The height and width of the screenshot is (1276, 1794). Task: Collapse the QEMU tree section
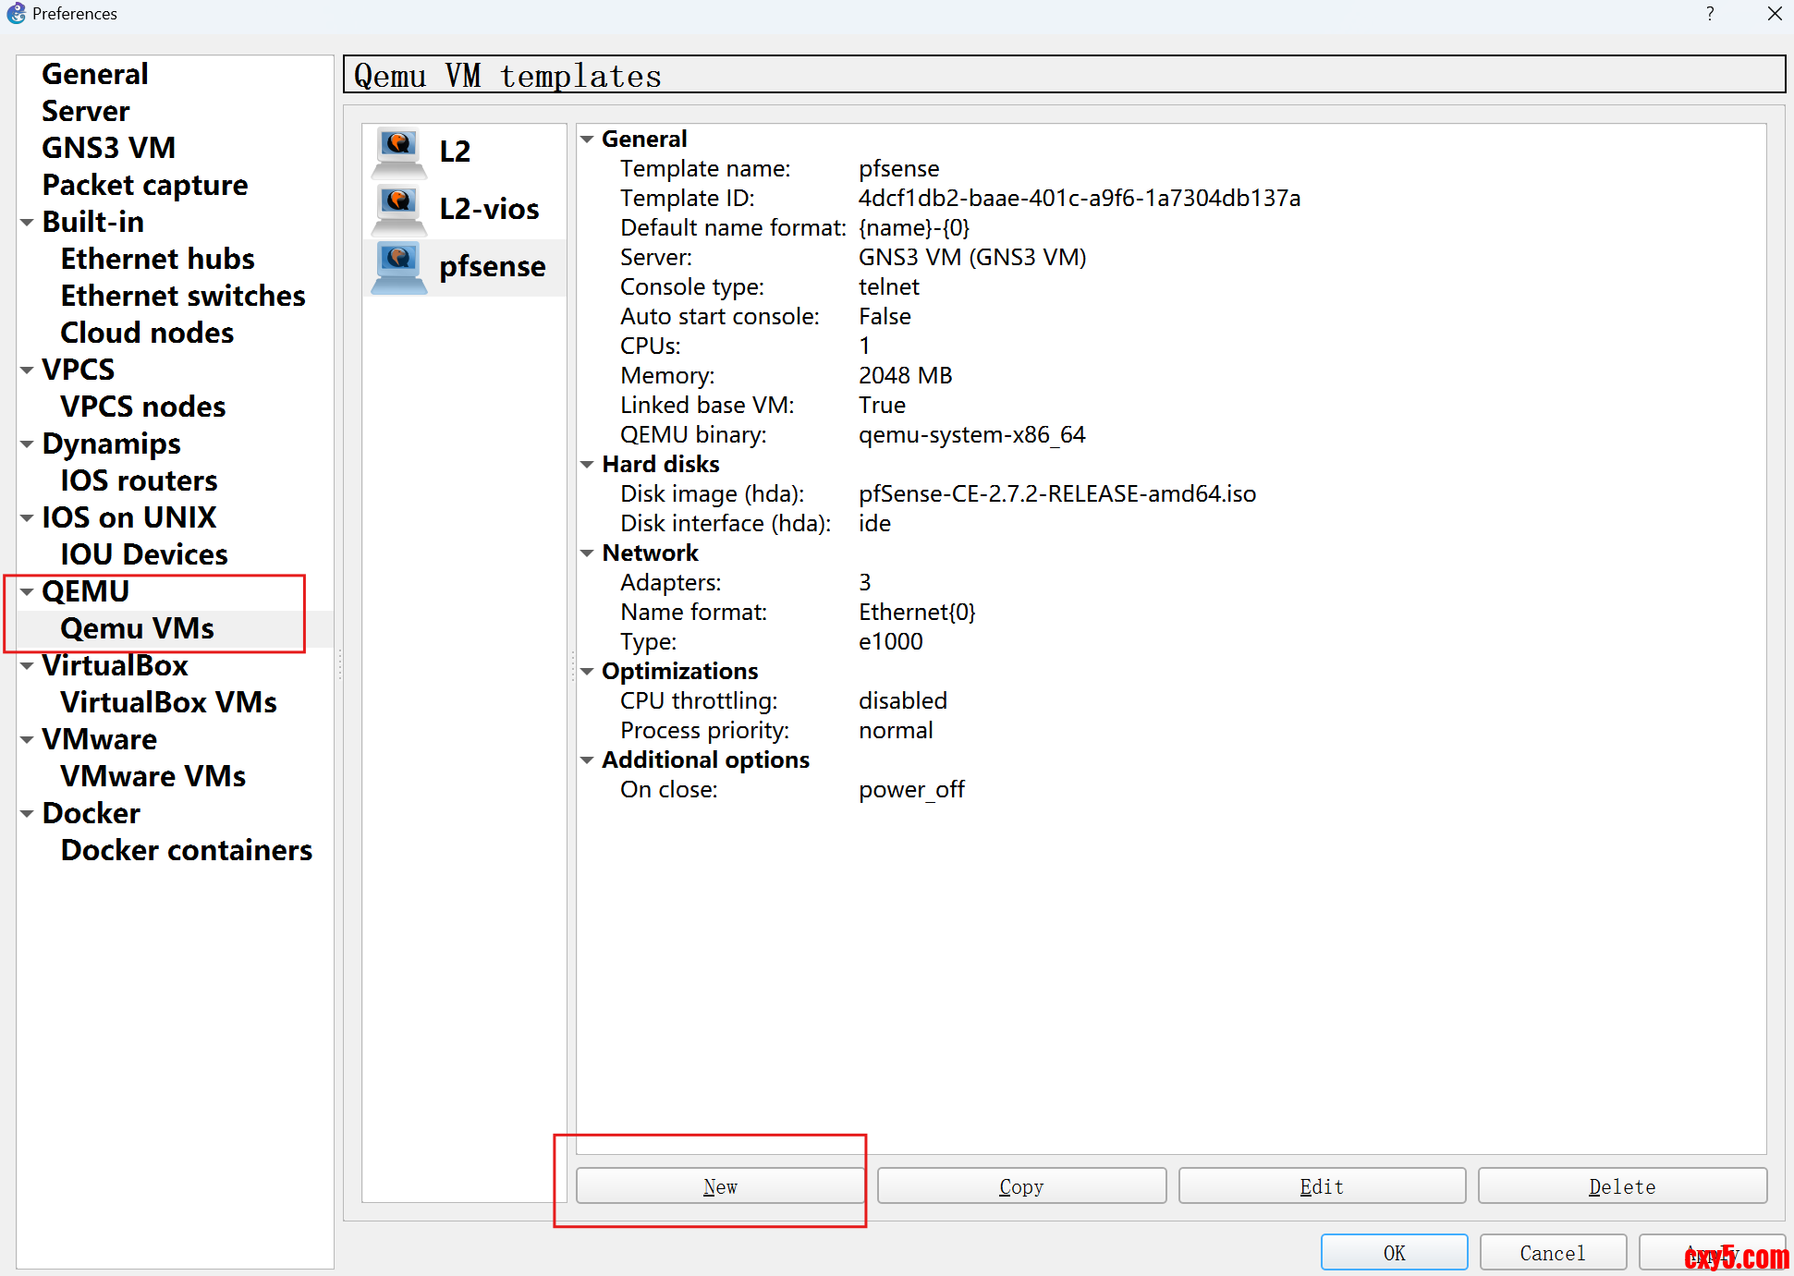27,592
